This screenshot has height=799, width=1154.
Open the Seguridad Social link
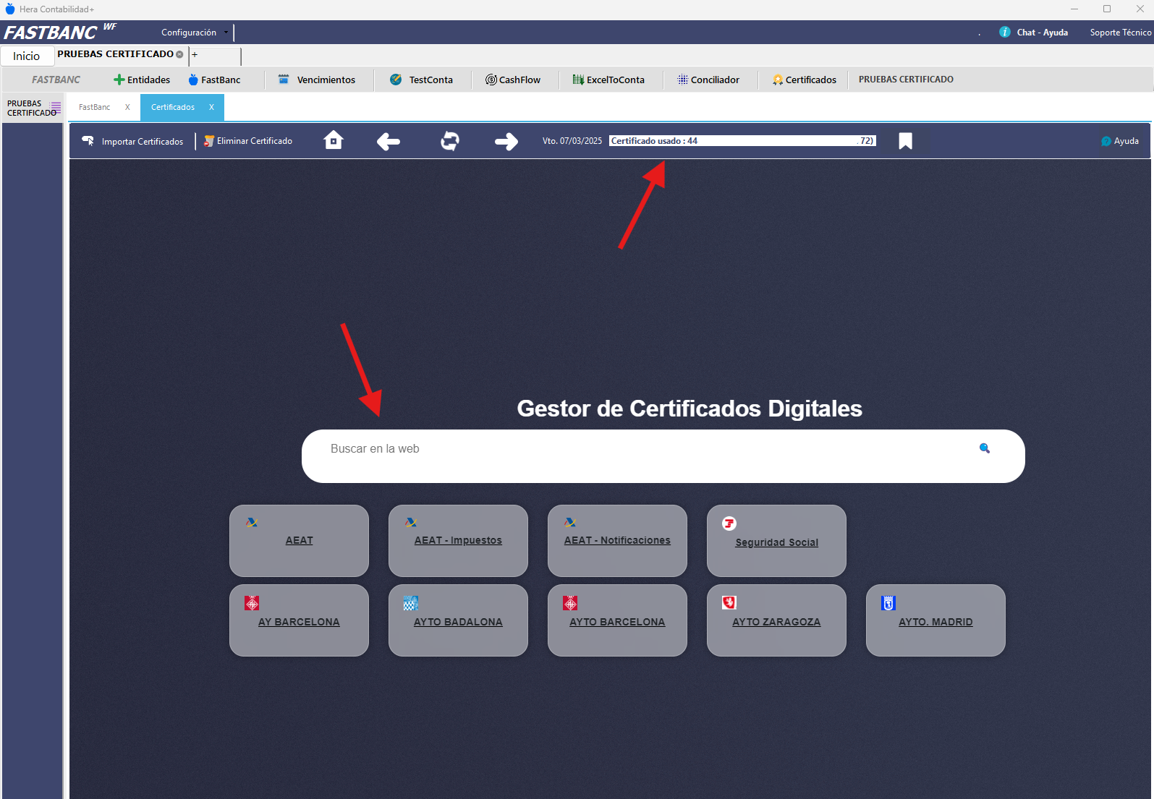click(x=776, y=542)
